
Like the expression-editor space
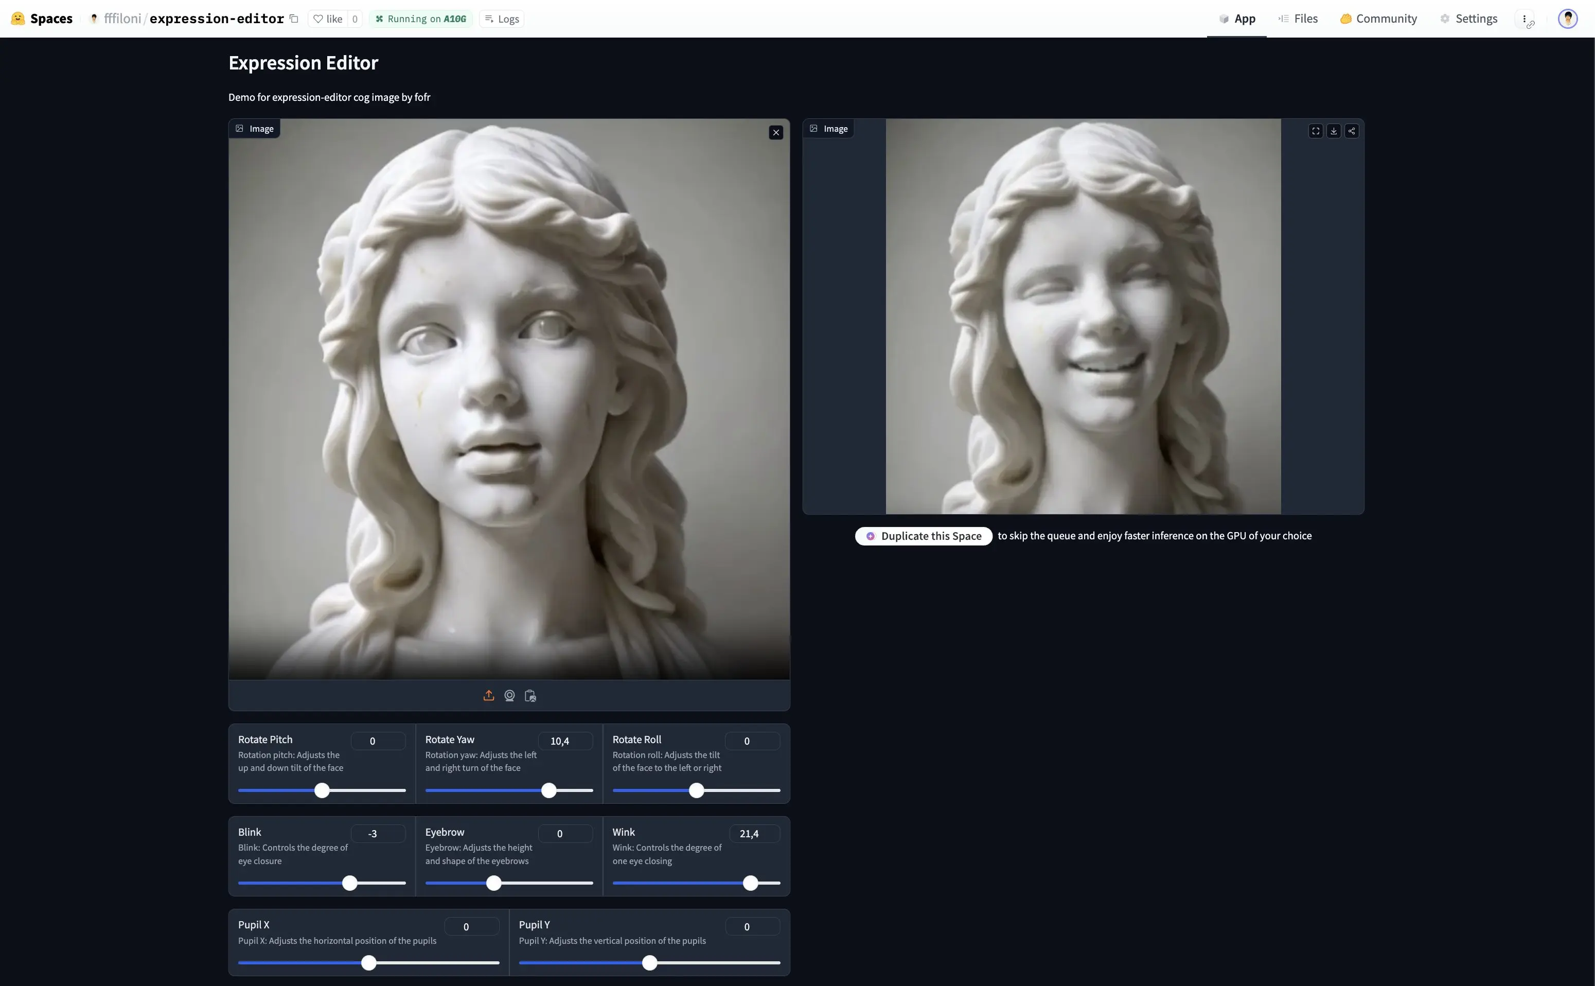point(328,19)
